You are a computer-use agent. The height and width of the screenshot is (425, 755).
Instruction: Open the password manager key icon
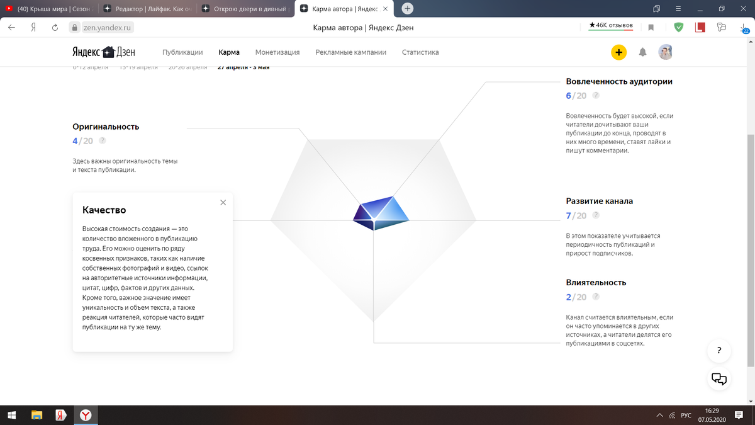click(721, 27)
